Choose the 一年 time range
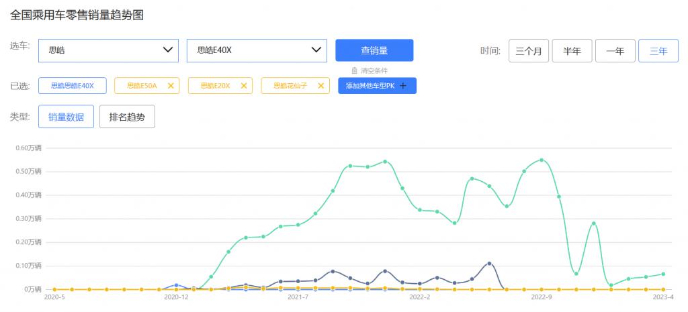 click(x=615, y=51)
